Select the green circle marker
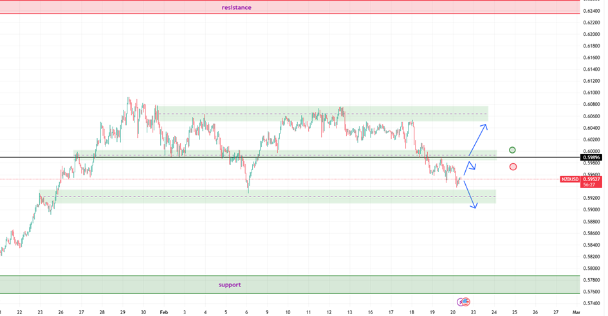This screenshot has width=608, height=316. pyautogui.click(x=512, y=150)
